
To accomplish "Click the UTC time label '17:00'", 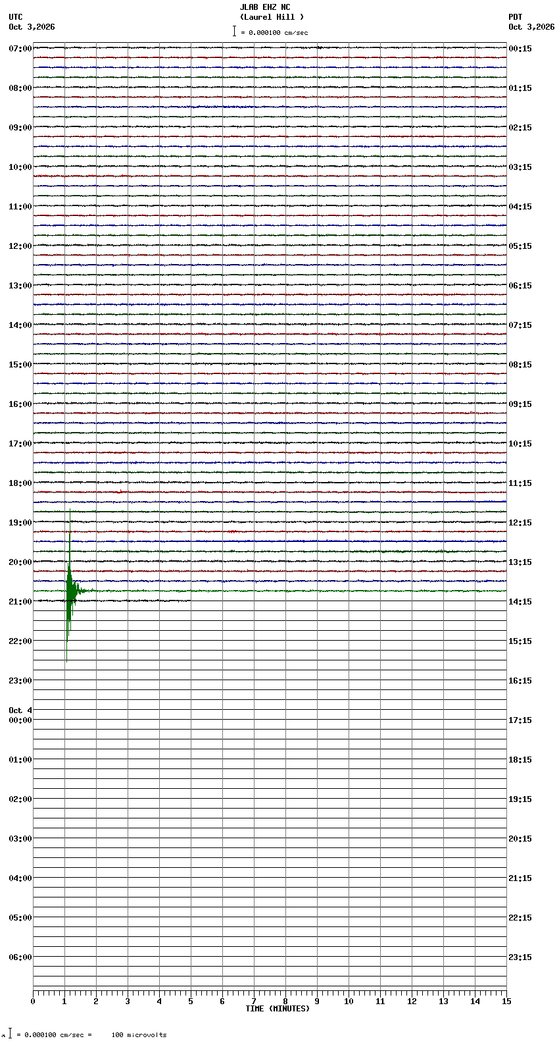I will tap(20, 444).
